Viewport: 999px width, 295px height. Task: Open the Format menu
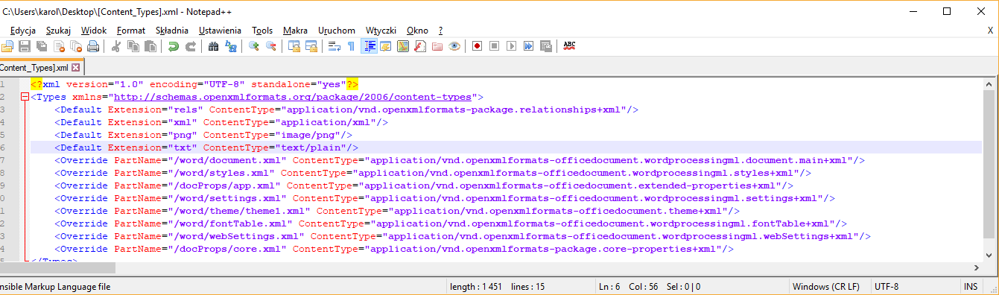pyautogui.click(x=131, y=31)
